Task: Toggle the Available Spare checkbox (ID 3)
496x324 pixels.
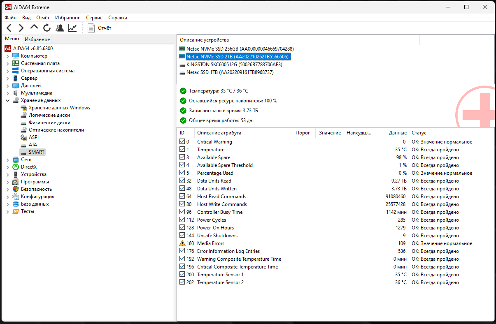Action: coord(182,157)
